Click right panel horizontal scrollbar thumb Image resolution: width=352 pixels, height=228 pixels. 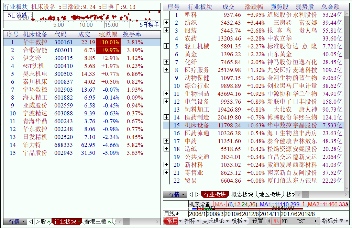(x=305, y=194)
